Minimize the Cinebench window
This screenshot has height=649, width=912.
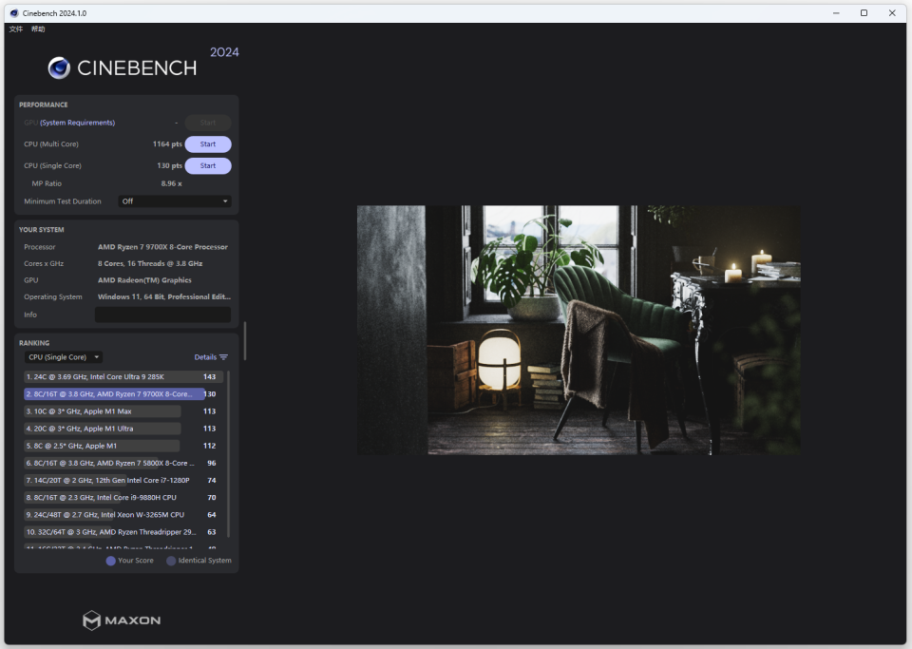[x=836, y=12]
